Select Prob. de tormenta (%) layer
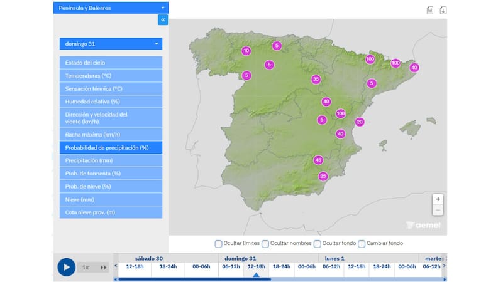503x282 pixels. click(111, 174)
